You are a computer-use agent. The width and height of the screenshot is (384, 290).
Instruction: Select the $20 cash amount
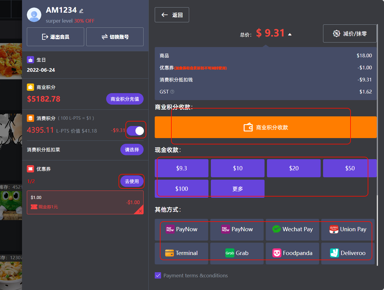(x=294, y=168)
